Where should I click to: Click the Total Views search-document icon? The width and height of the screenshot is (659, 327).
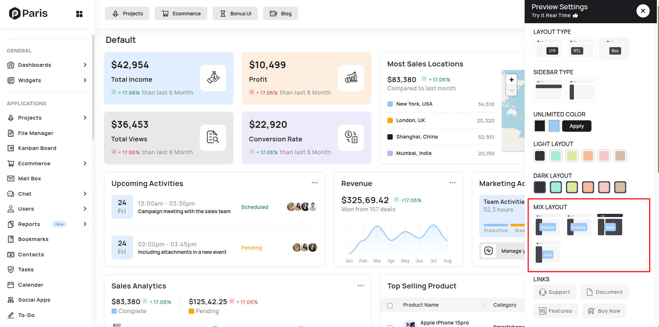click(213, 137)
